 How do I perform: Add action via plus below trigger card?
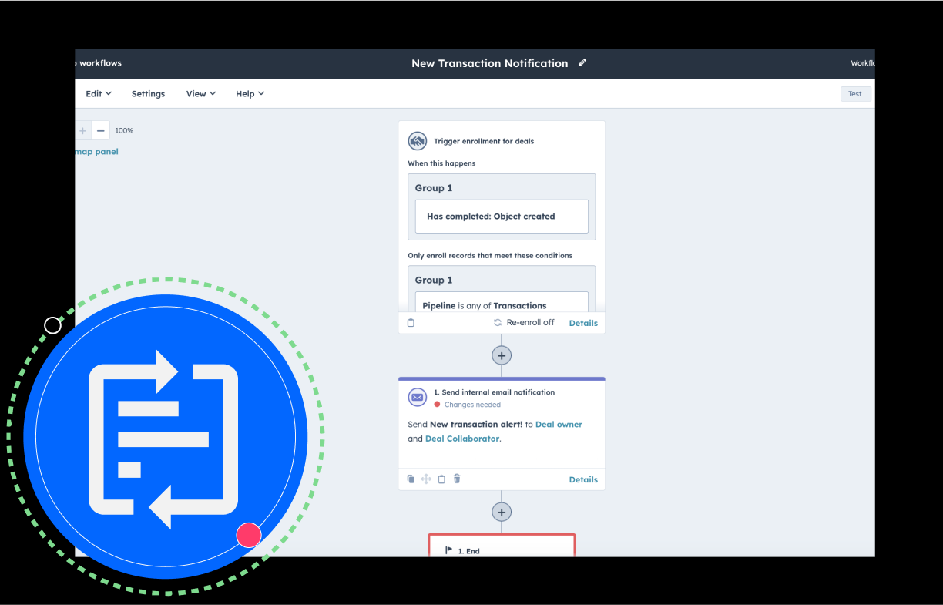pyautogui.click(x=502, y=355)
